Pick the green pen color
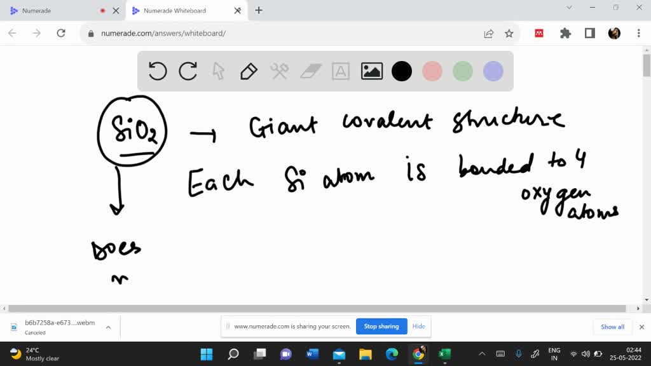Screen dimensions: 651x366 click(463, 71)
